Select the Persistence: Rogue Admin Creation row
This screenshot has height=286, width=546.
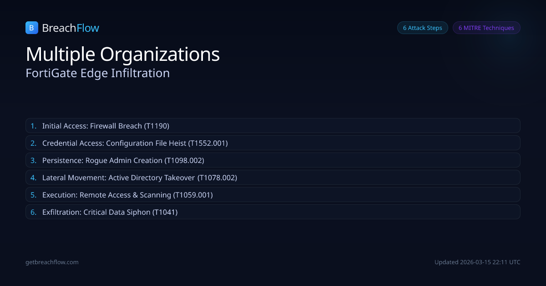coord(123,160)
